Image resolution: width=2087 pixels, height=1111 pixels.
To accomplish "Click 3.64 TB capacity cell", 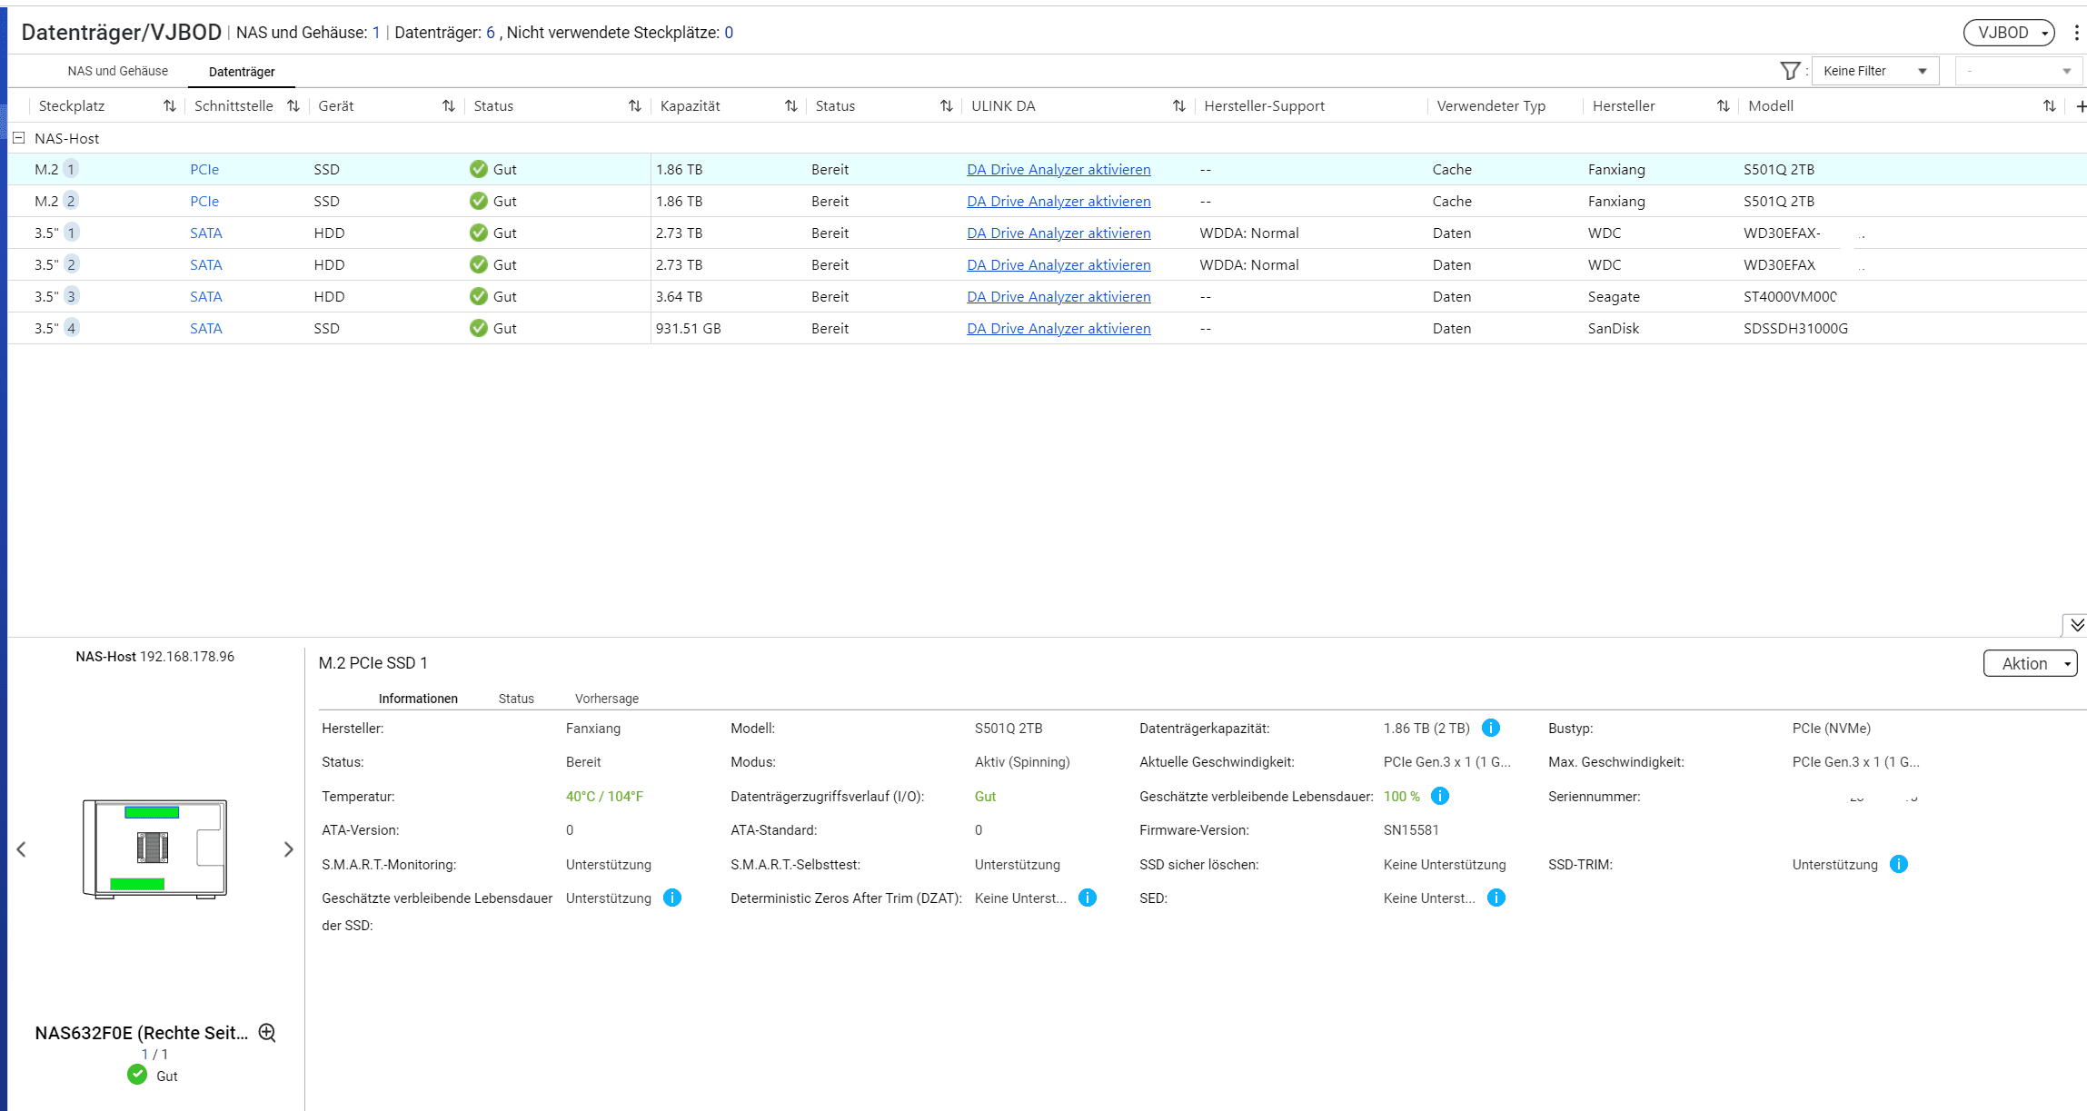I will click(x=679, y=296).
